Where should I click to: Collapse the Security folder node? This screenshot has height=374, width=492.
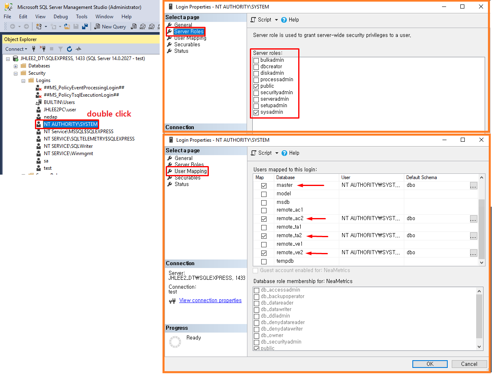tap(16, 73)
